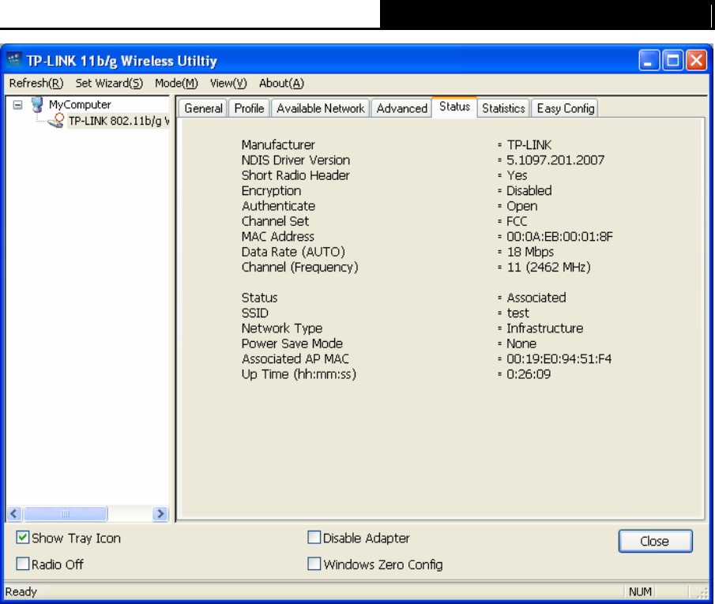The image size is (715, 604).
Task: Select the Status tab
Action: click(454, 107)
